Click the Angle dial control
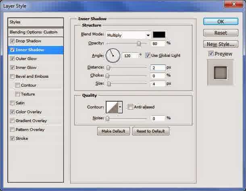Image resolution: width=246 pixels, height=191 pixels. 113,56
